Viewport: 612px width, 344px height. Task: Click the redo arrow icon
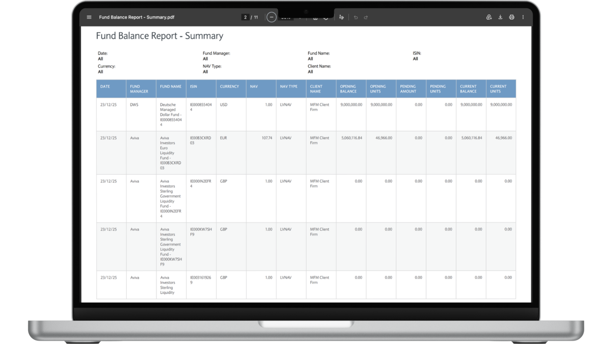(x=366, y=17)
